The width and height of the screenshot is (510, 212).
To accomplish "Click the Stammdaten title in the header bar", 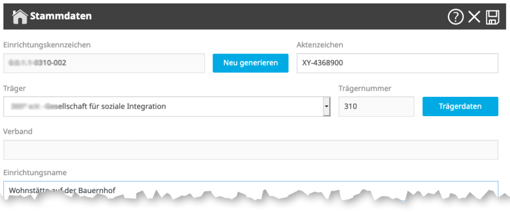I will point(61,16).
